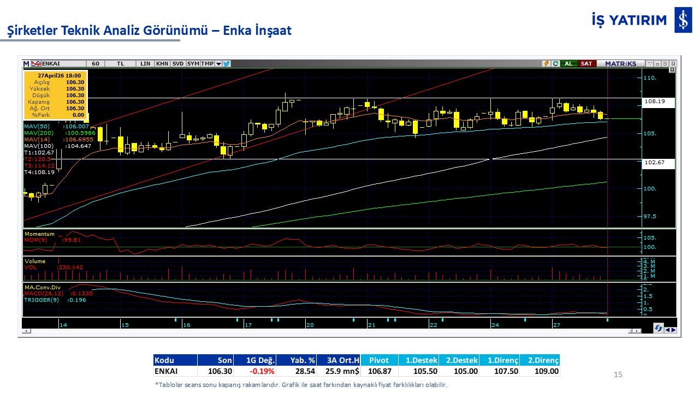Select the TMP toolbar item
Viewport: 699px width, 393px height.
(207, 64)
